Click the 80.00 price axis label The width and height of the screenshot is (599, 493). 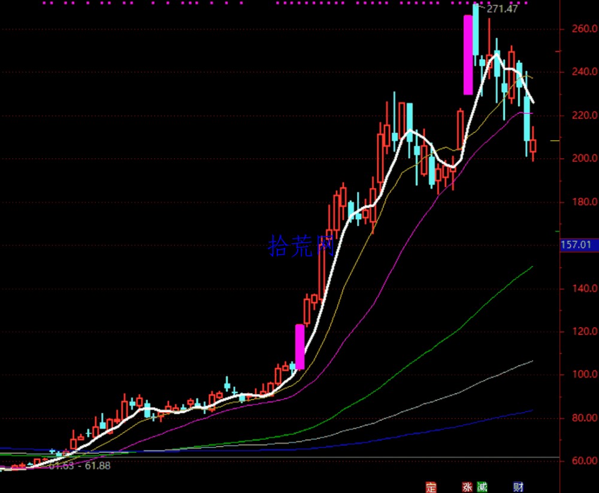(585, 418)
